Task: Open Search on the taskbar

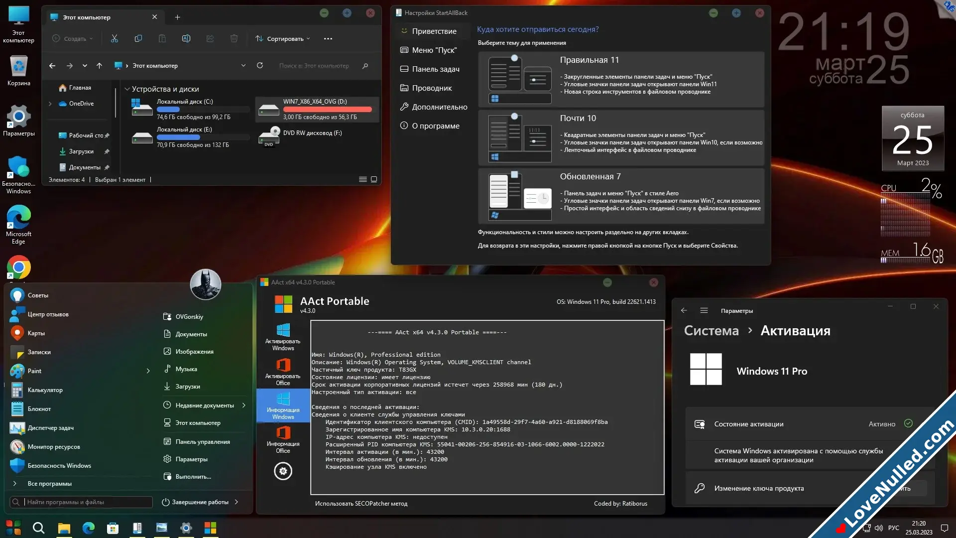Action: click(x=38, y=528)
